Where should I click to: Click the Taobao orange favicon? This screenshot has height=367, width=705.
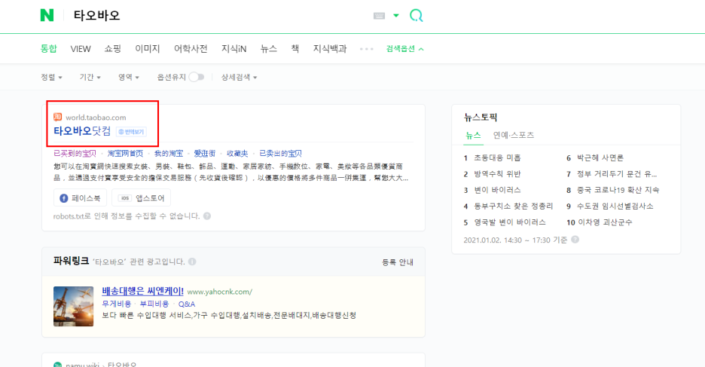click(x=57, y=118)
